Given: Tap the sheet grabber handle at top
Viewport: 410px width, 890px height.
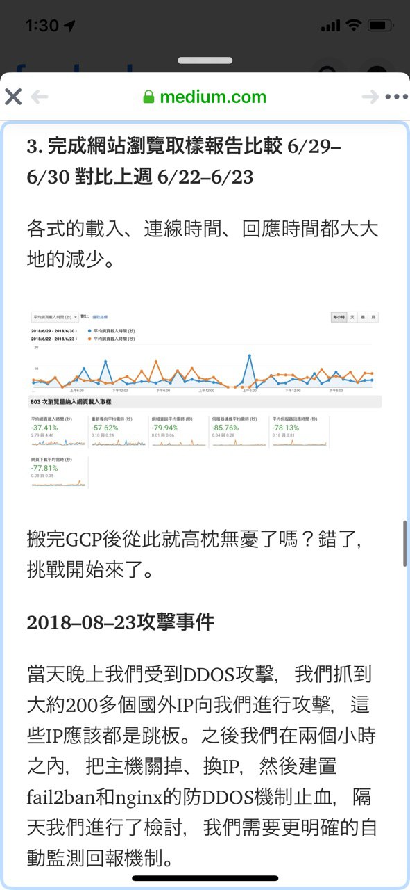Looking at the screenshot, I should [205, 61].
